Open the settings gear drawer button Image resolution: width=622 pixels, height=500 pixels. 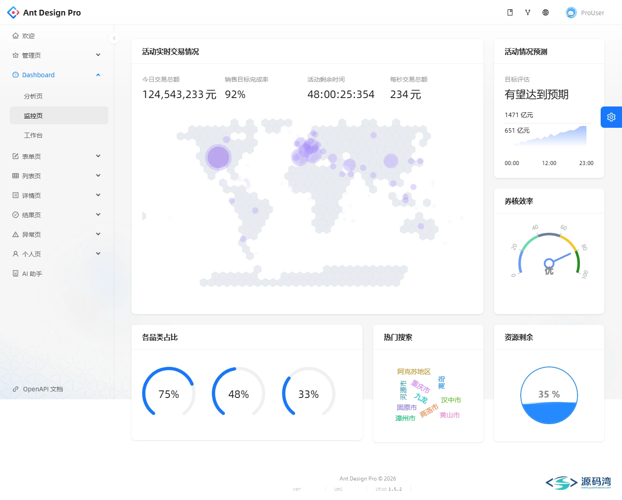[611, 117]
